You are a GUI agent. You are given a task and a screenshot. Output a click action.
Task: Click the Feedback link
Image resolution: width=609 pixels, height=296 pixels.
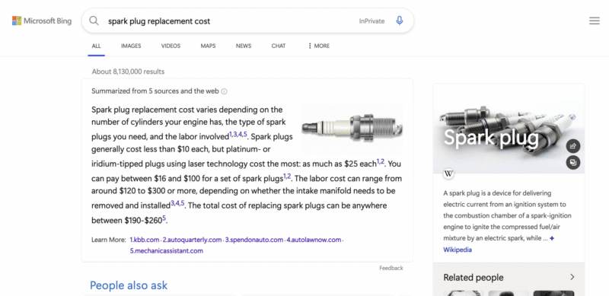(391, 268)
